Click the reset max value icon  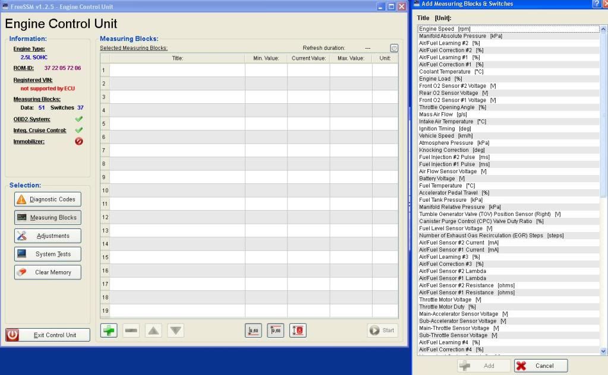click(x=275, y=330)
